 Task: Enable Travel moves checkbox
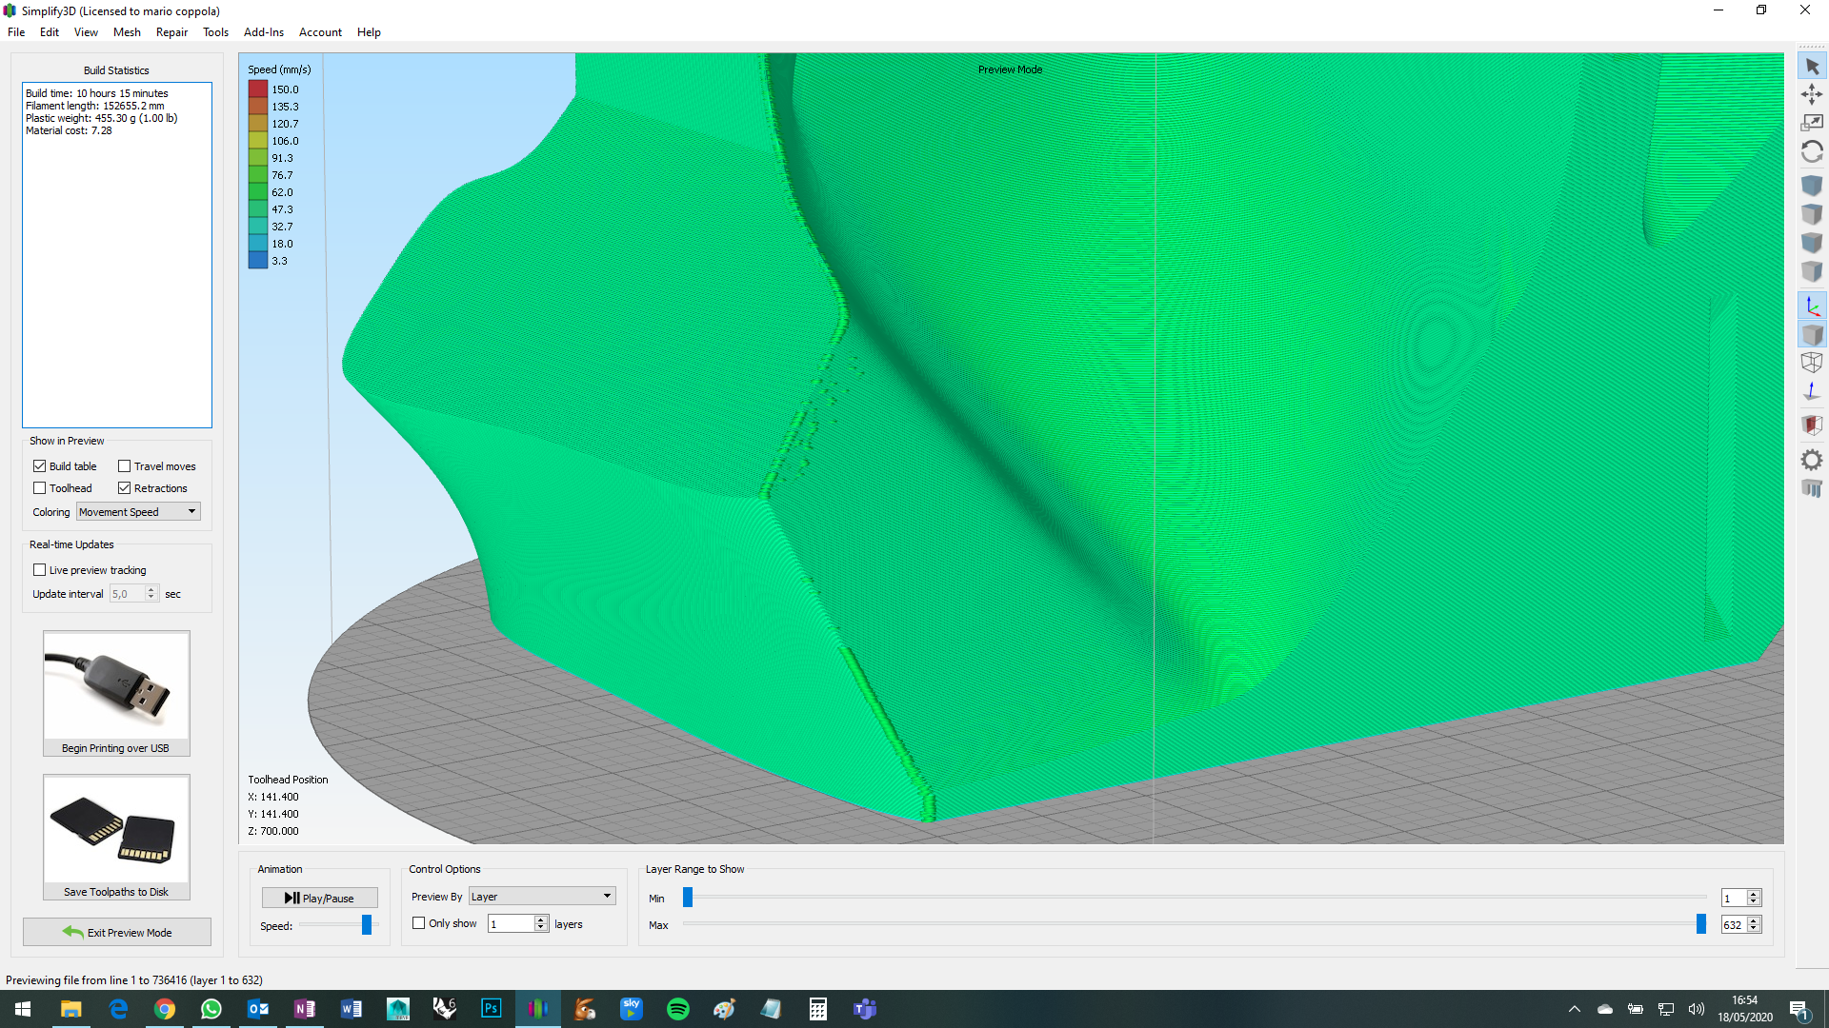pos(124,466)
